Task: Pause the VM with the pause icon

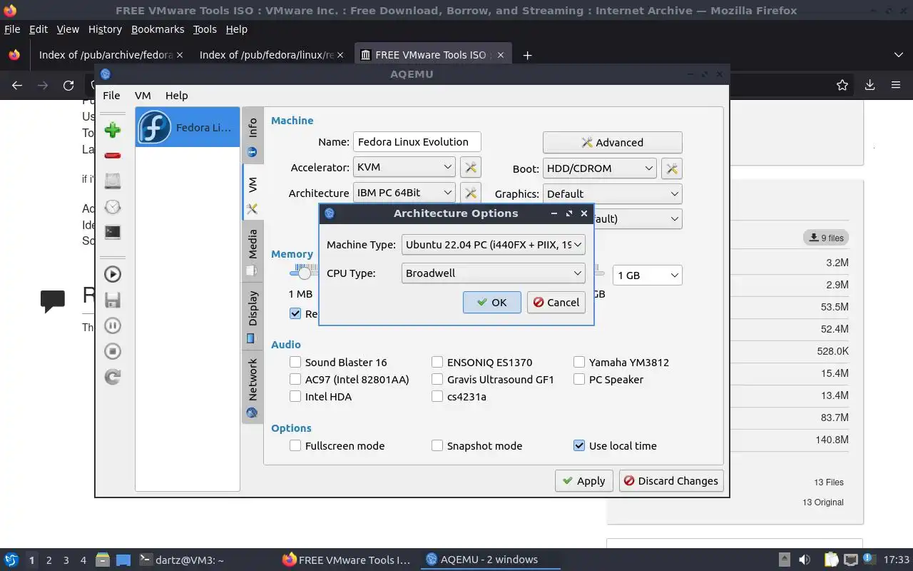Action: click(113, 325)
